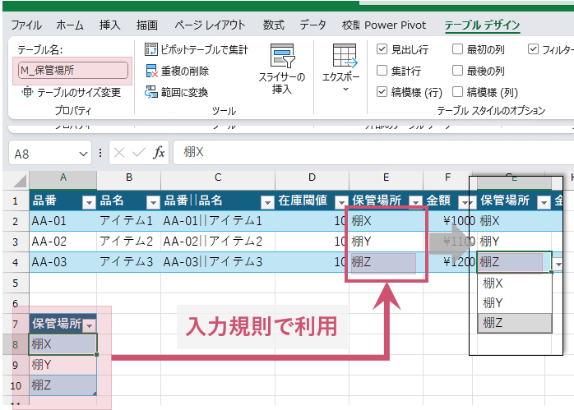The width and height of the screenshot is (574, 410).
Task: Click Remove Duplicates (重複の削除) icon
Action: [151, 71]
